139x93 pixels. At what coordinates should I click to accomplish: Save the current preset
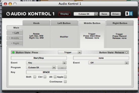[x=104, y=14]
